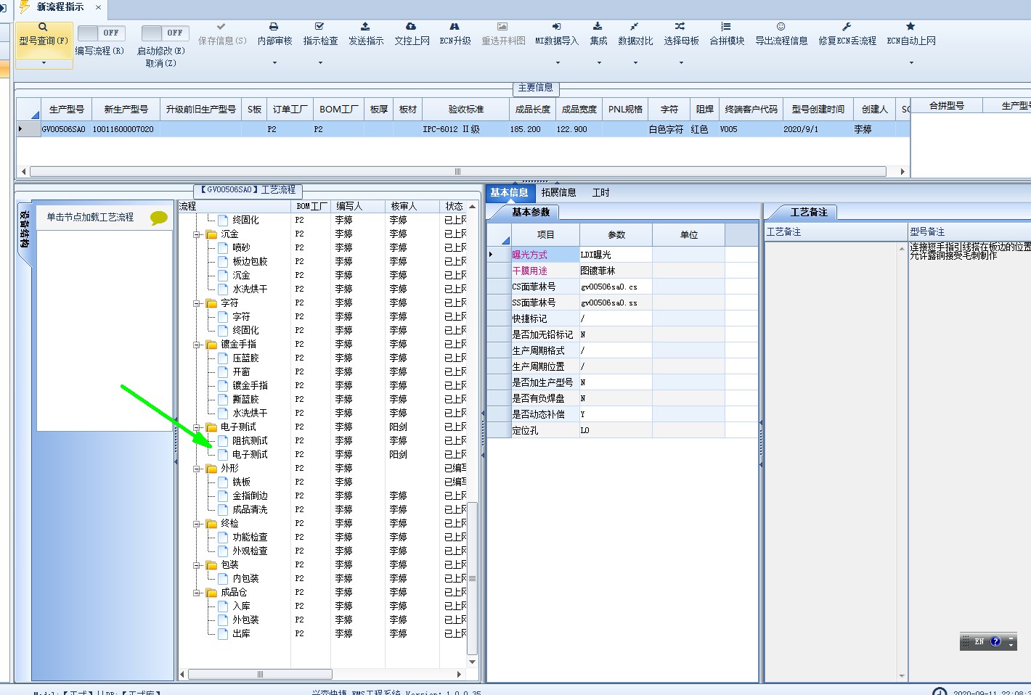Click the 沉金 folder icon in tree
This screenshot has height=695, width=1031.
[x=212, y=234]
